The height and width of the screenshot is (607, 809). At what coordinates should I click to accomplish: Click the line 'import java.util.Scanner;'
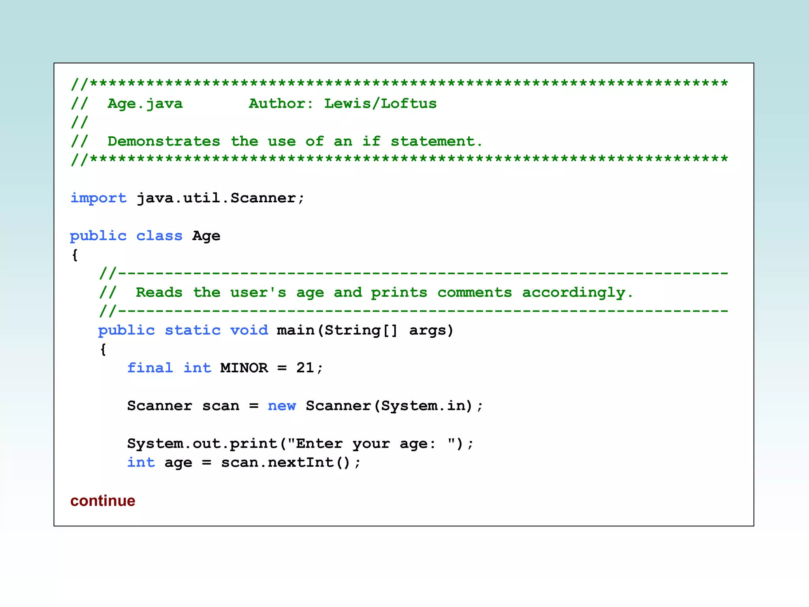pyautogui.click(x=188, y=198)
